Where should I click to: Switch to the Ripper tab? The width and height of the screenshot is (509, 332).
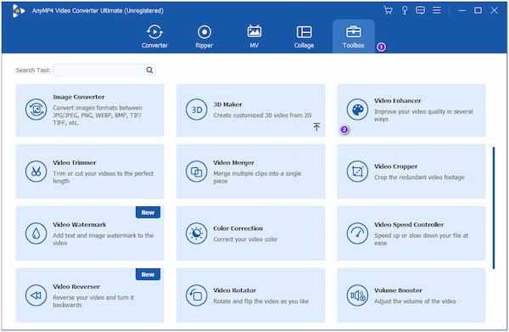tap(204, 37)
